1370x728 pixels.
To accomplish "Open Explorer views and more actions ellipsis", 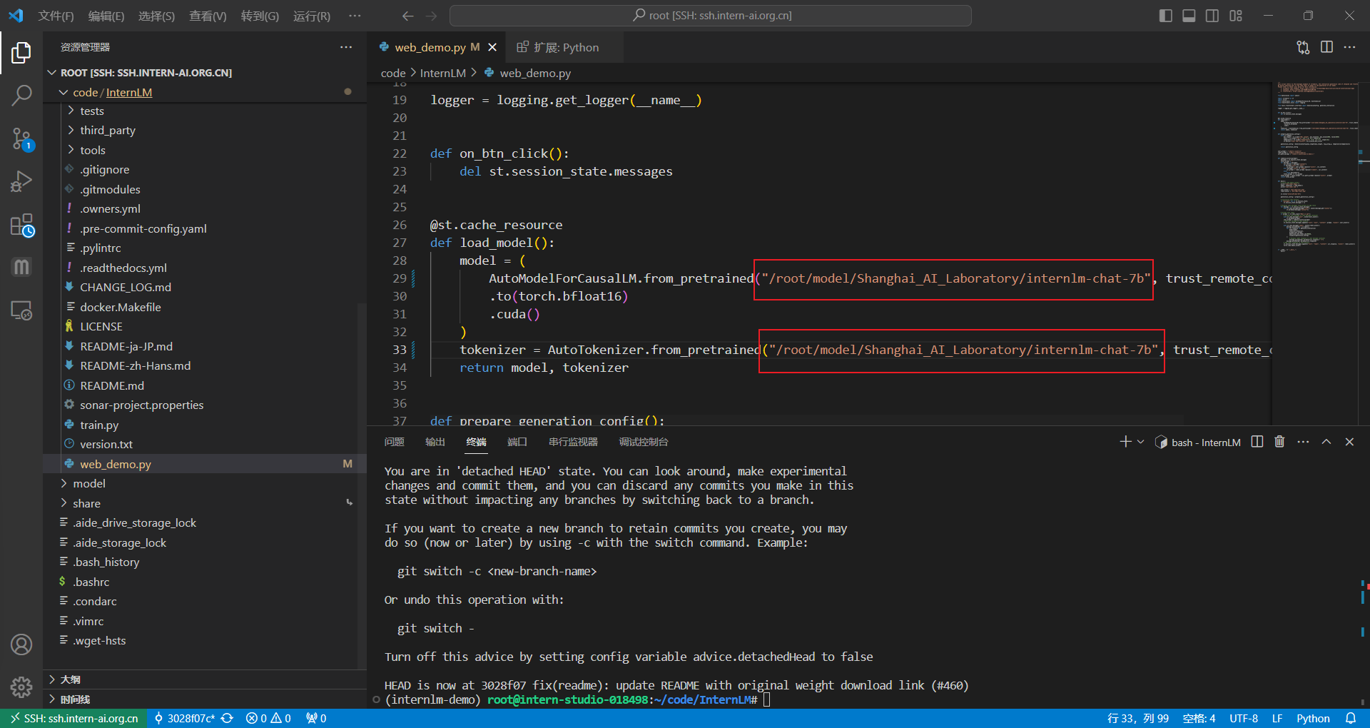I will pos(346,47).
